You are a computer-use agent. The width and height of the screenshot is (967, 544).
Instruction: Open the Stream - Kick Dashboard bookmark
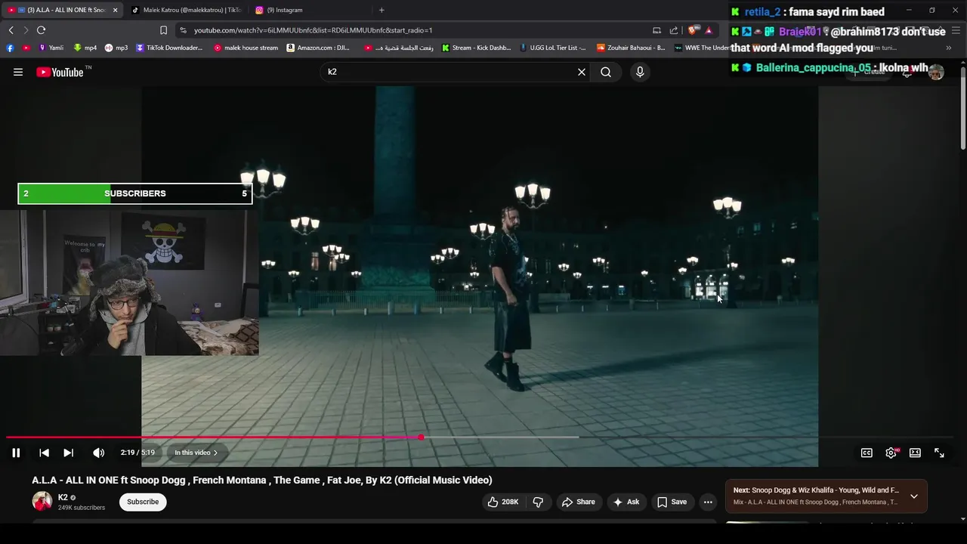click(x=476, y=48)
